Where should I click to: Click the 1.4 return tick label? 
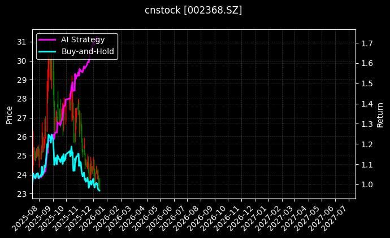[366, 104]
